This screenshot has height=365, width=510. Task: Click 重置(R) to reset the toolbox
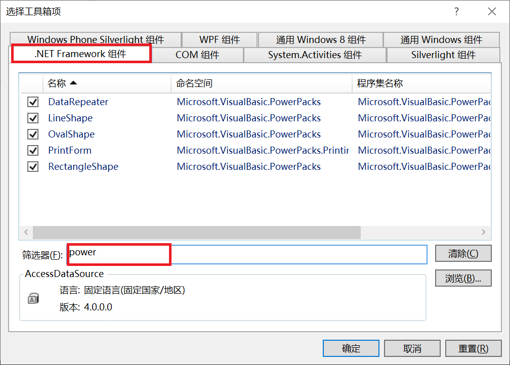pos(473,348)
